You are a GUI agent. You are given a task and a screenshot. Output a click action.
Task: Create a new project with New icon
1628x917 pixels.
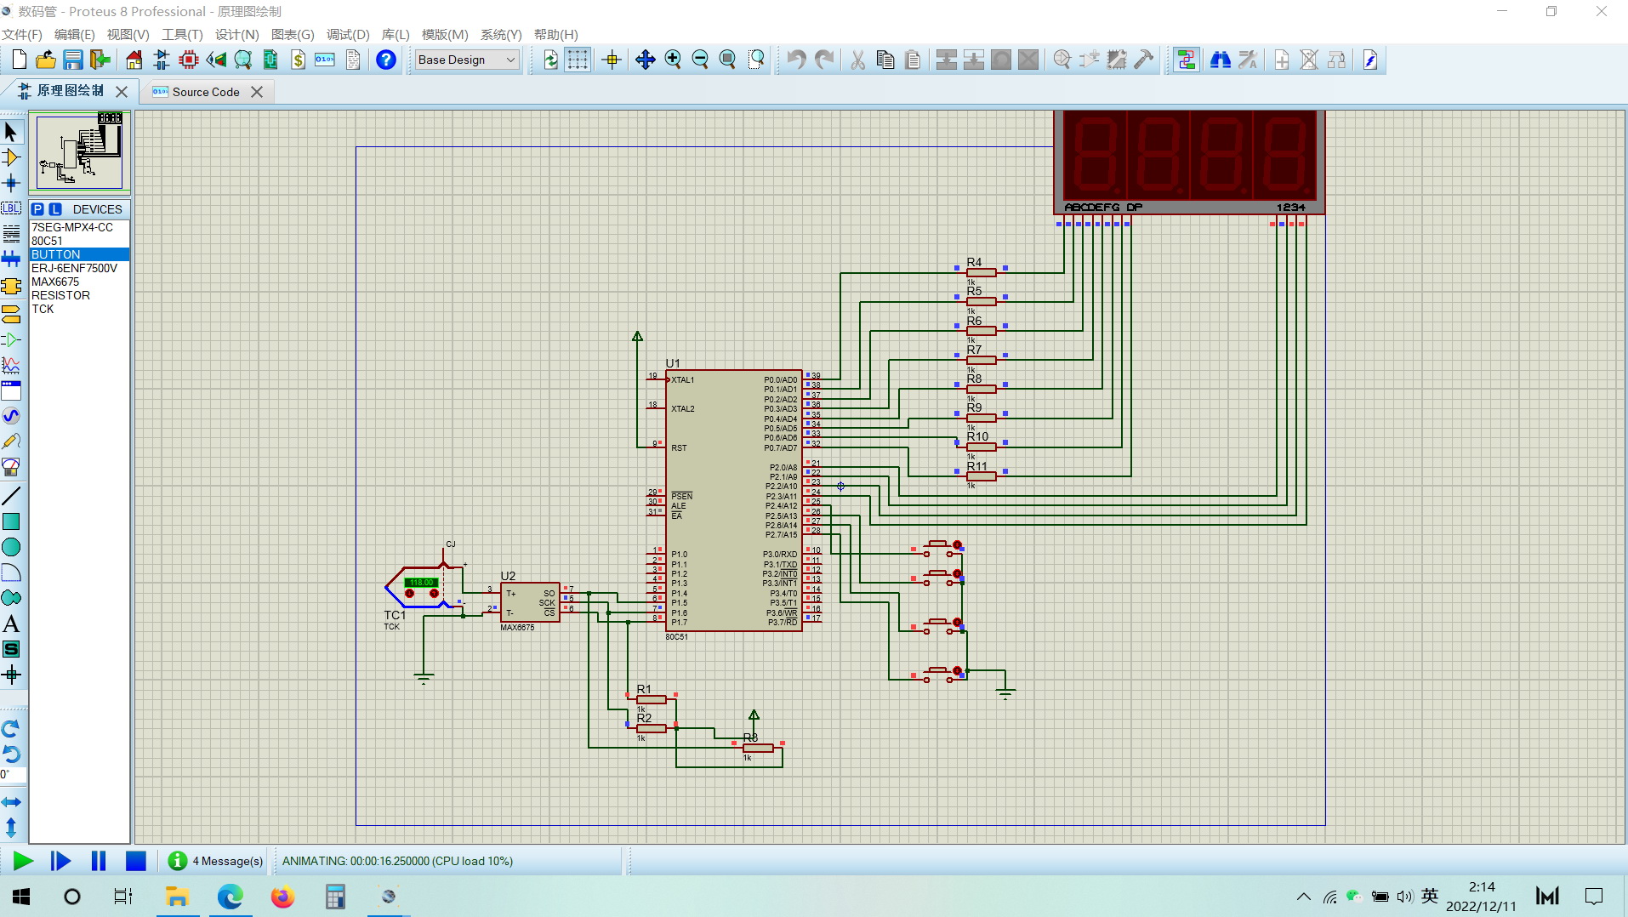(19, 60)
